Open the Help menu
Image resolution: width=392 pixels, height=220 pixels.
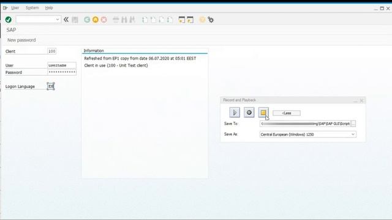(49, 8)
